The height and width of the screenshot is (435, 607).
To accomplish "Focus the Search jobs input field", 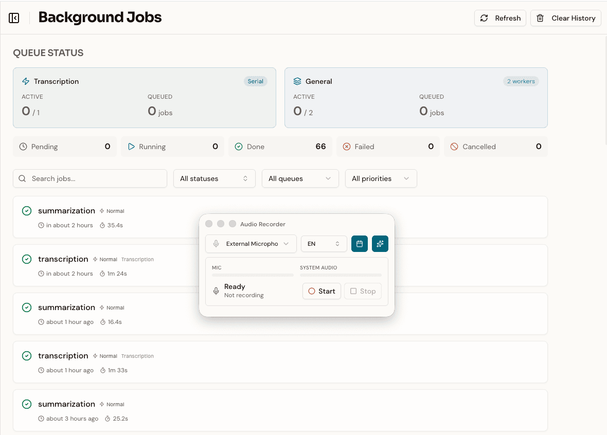I will (90, 178).
